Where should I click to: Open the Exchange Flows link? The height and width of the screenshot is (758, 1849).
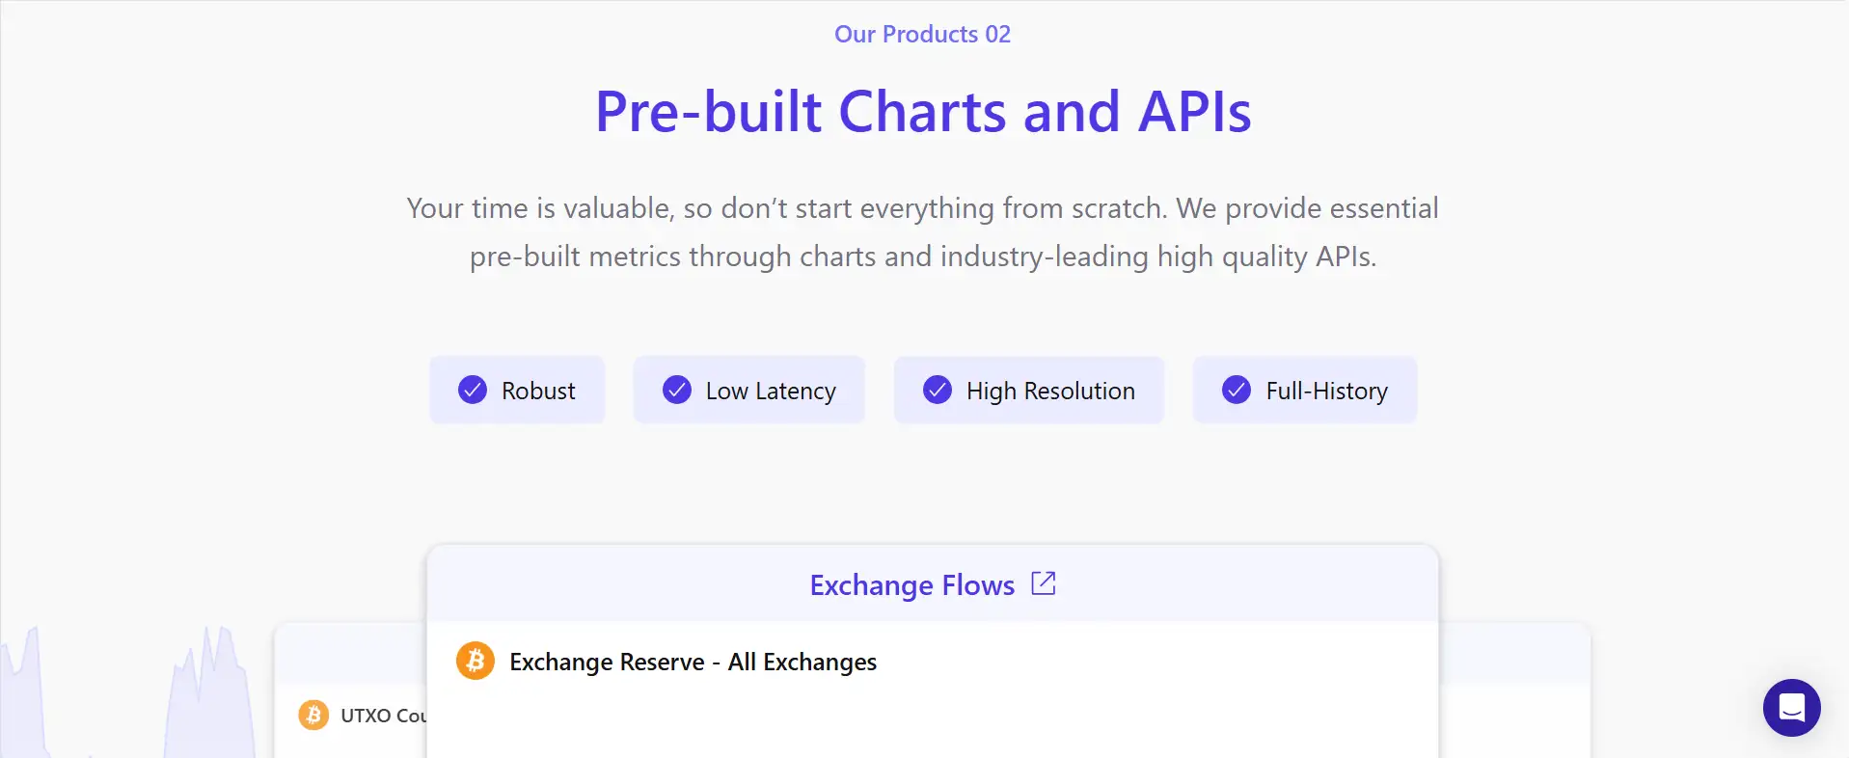pos(911,585)
